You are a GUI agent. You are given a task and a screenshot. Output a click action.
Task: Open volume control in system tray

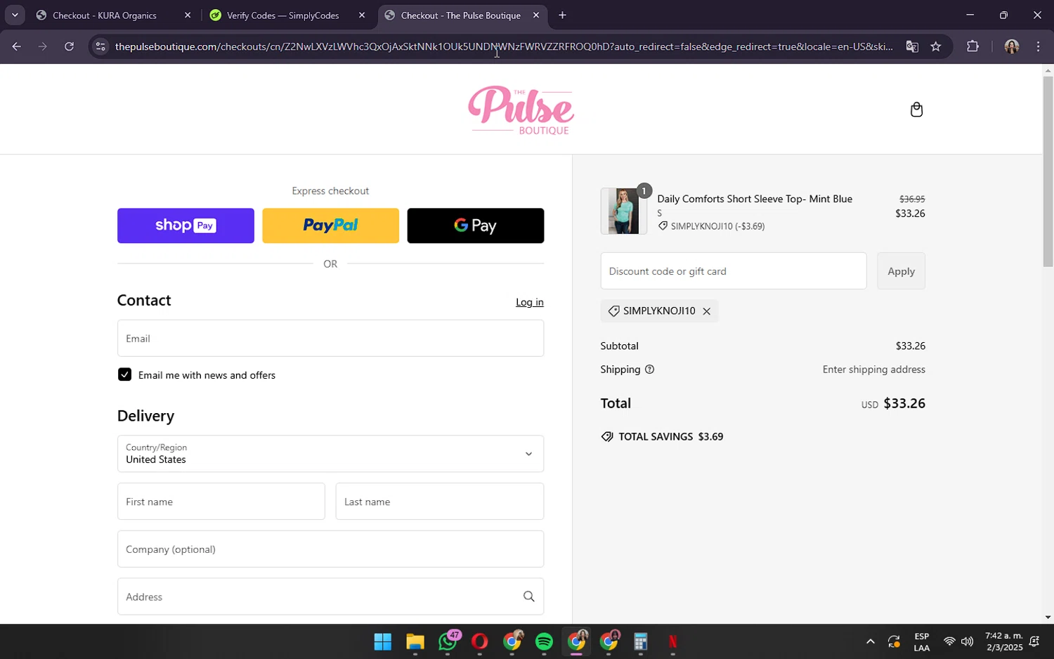pos(968,641)
